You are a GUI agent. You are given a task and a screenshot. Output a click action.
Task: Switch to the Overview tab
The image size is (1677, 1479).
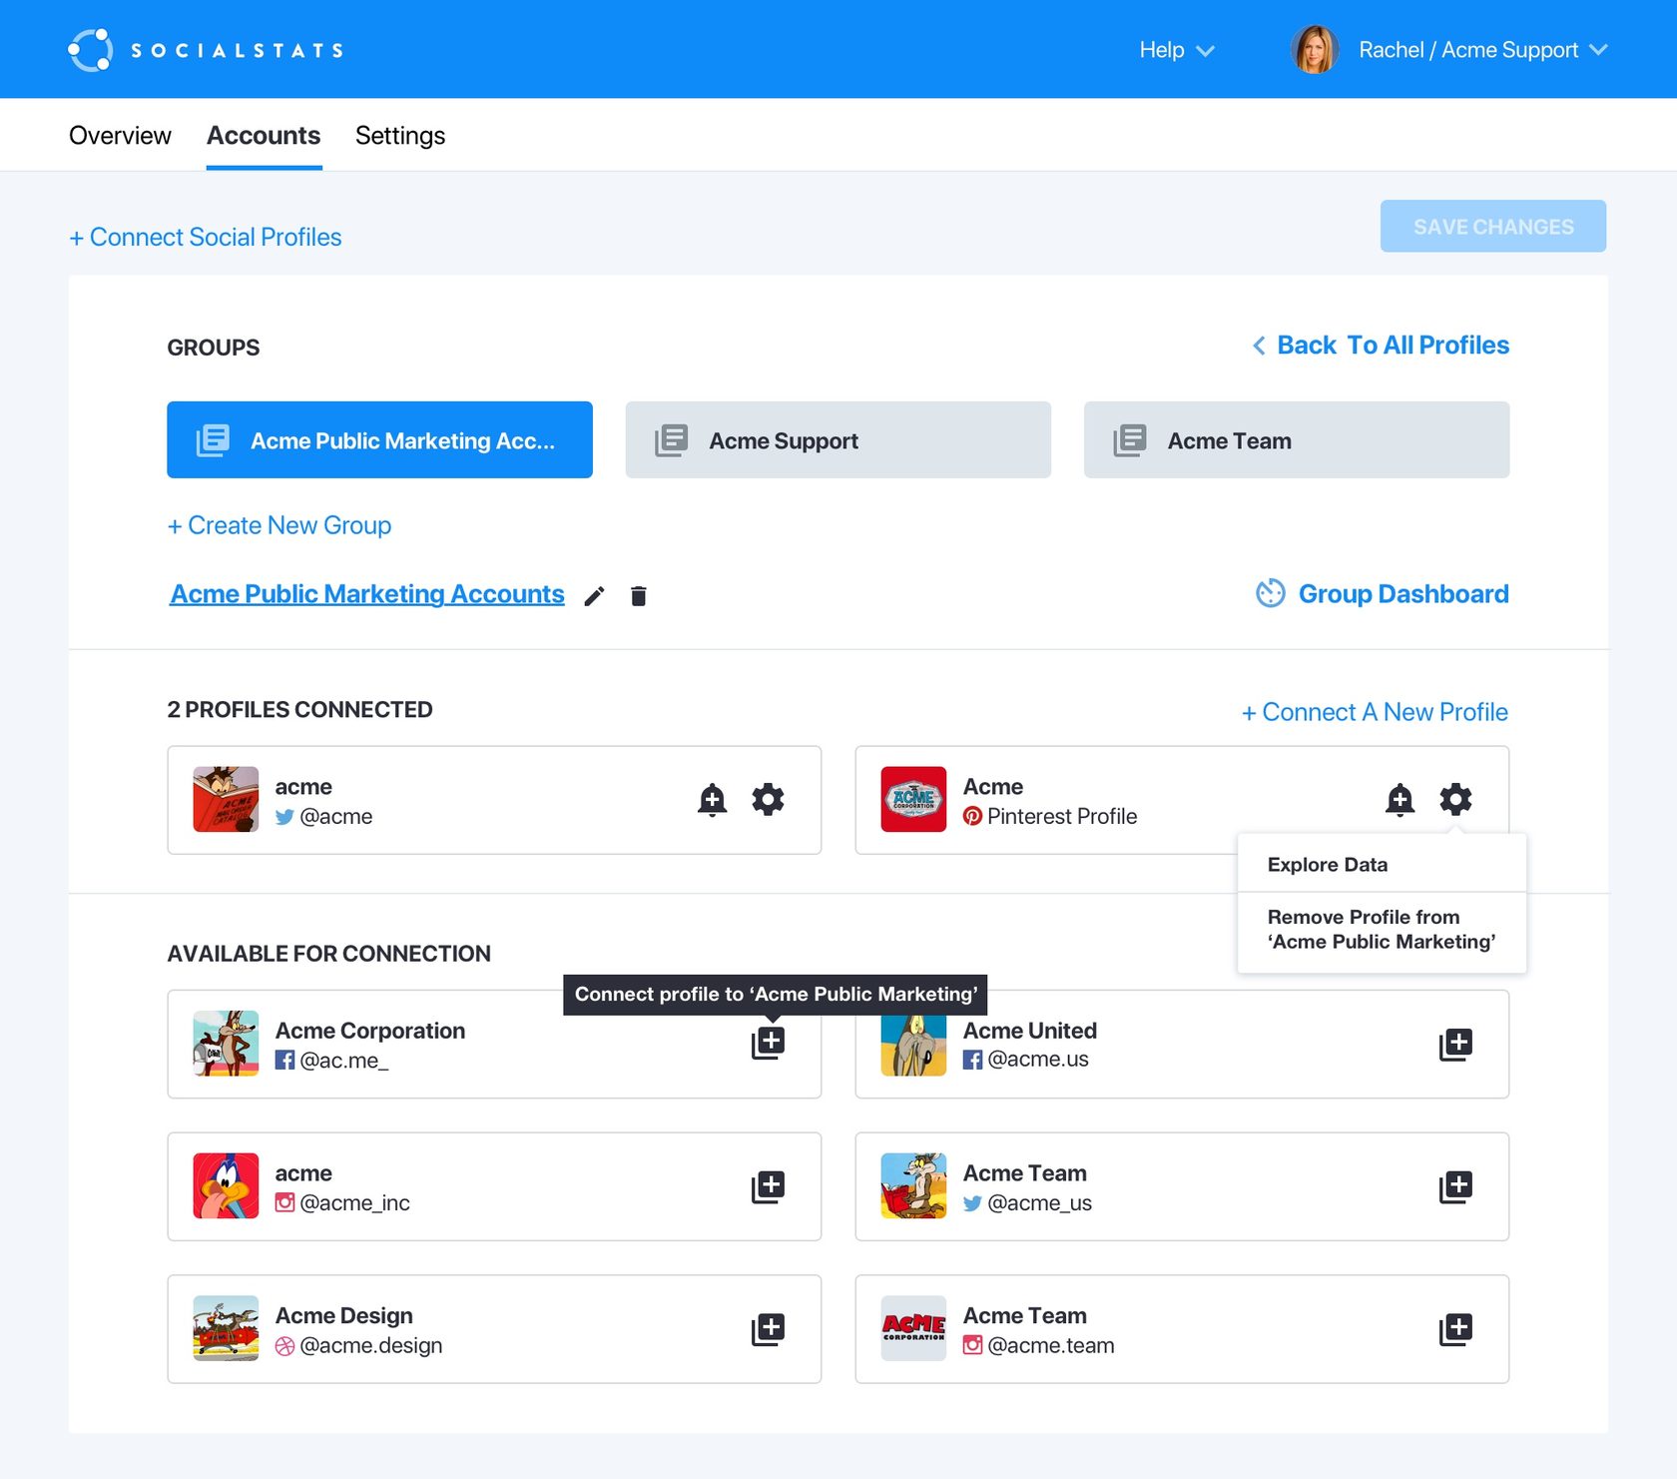(120, 136)
